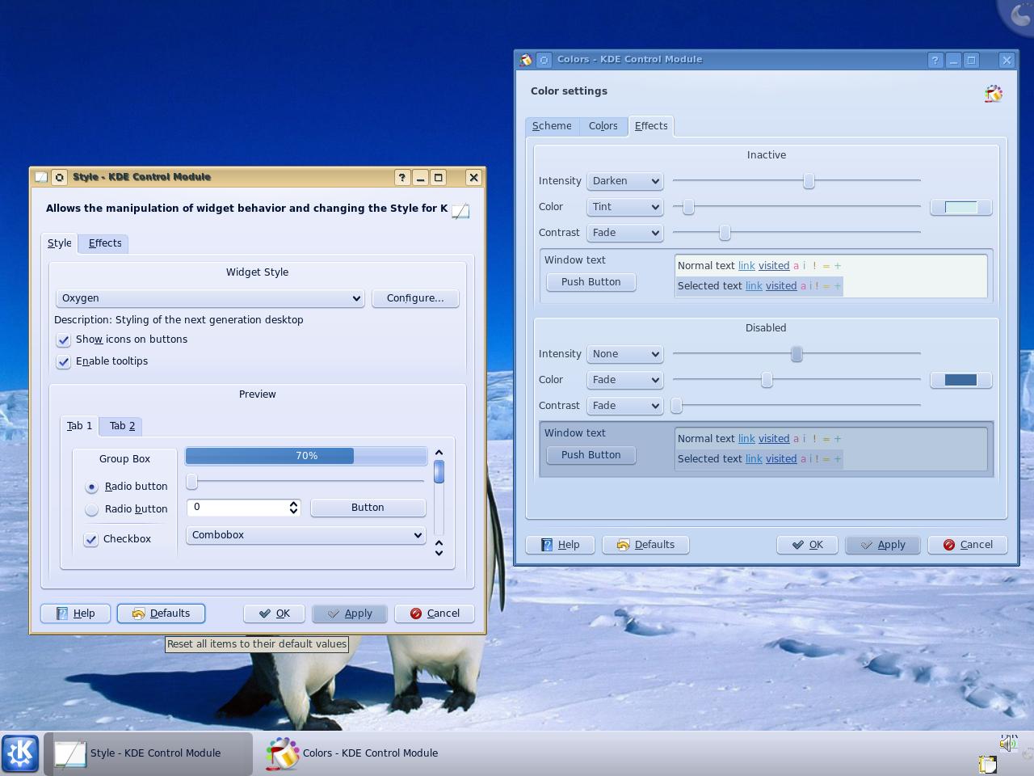
Task: Open Disabled Intensity None dropdown
Action: [625, 354]
